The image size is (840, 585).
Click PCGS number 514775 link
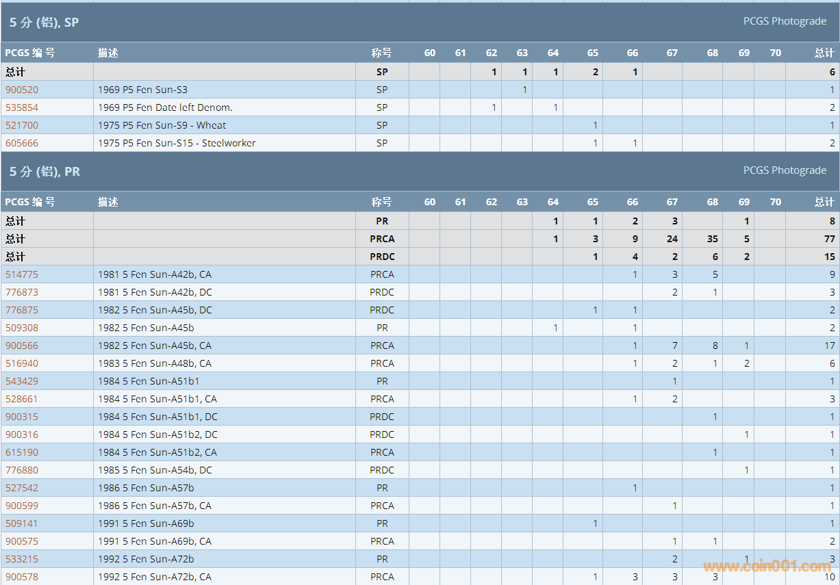click(22, 274)
